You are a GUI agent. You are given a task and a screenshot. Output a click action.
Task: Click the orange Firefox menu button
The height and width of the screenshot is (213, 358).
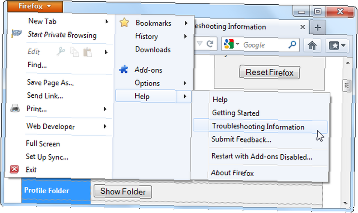[35, 6]
